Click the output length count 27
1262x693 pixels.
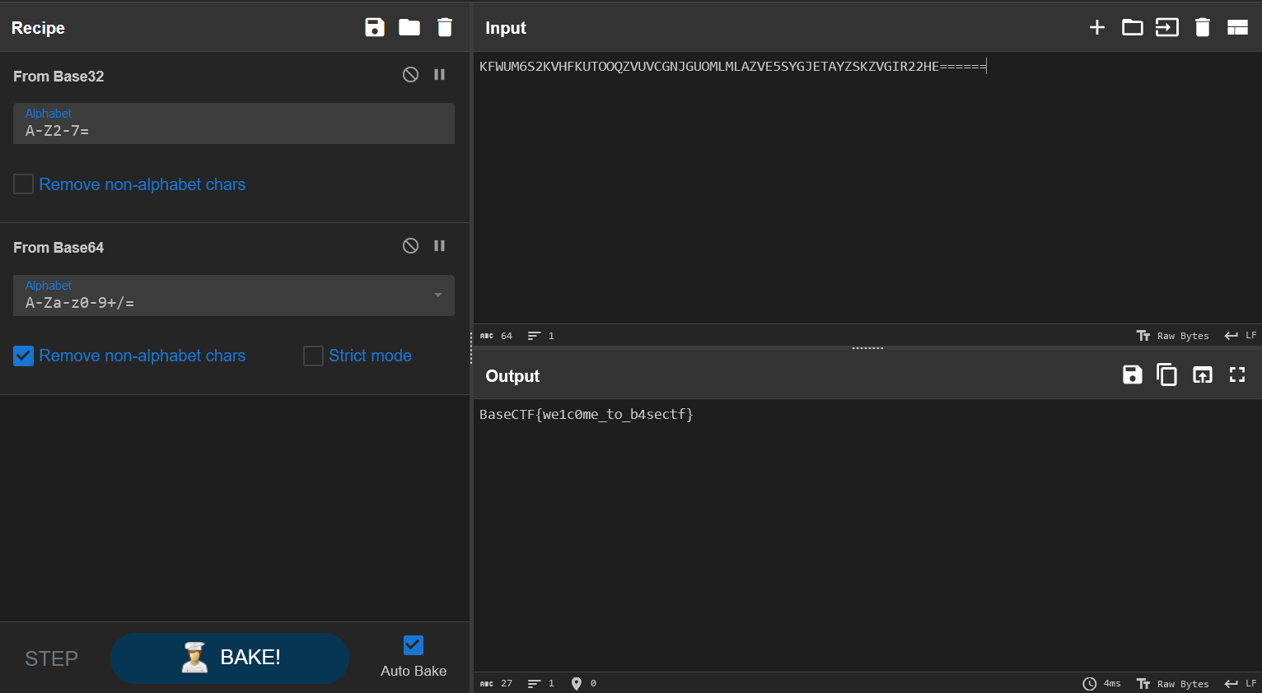[506, 684]
